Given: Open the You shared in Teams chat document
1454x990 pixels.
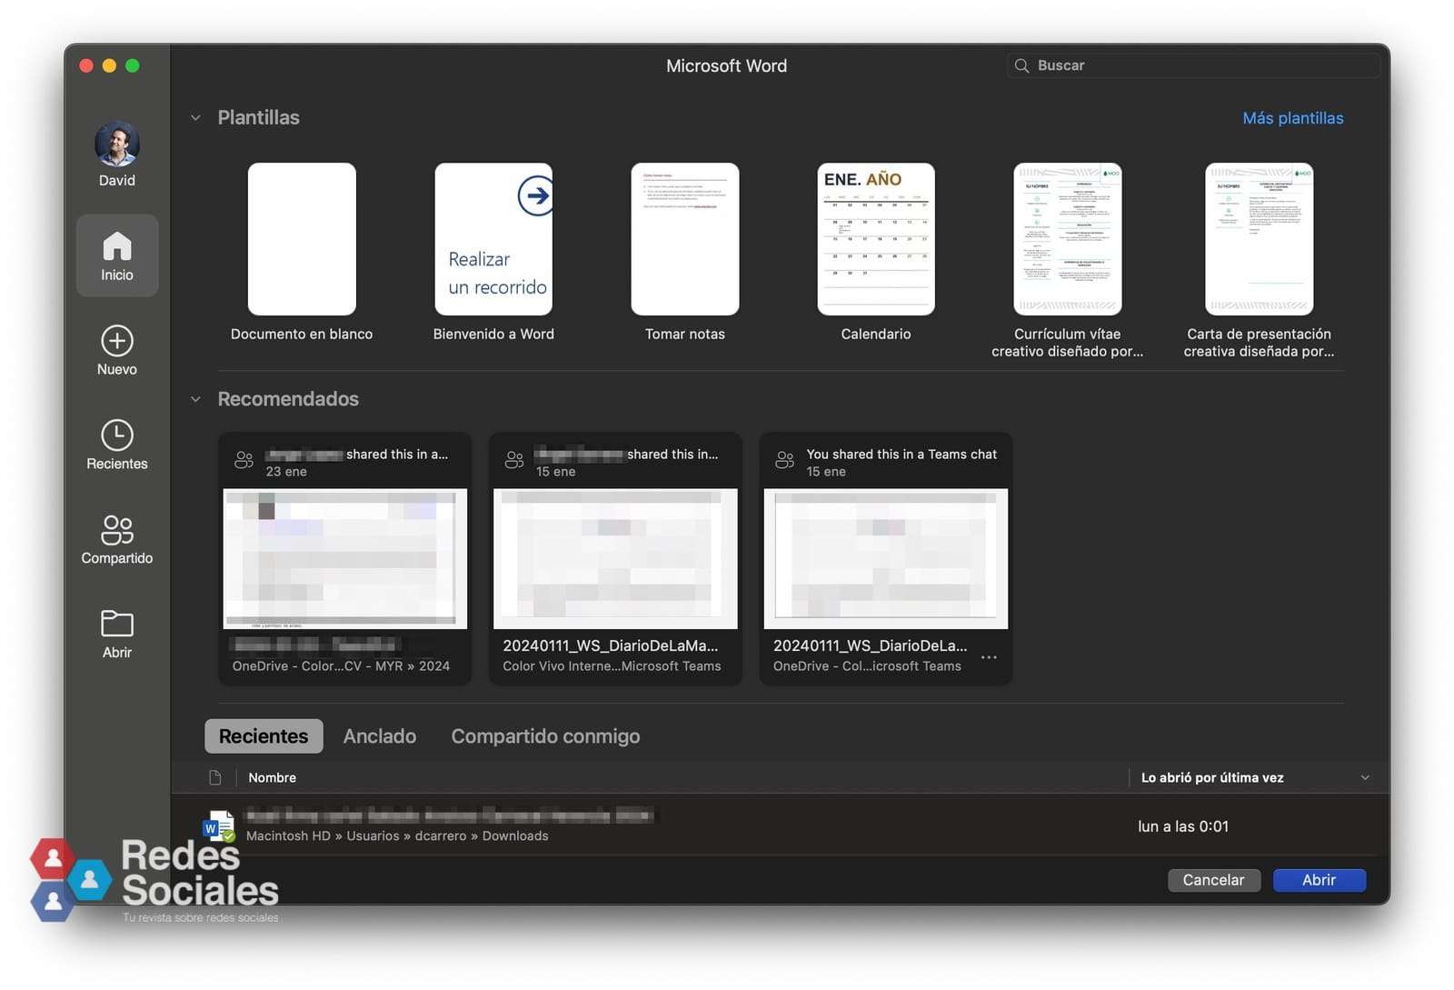Looking at the screenshot, I should click(x=886, y=558).
